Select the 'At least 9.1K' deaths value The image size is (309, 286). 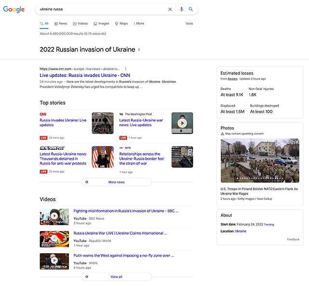pyautogui.click(x=232, y=95)
